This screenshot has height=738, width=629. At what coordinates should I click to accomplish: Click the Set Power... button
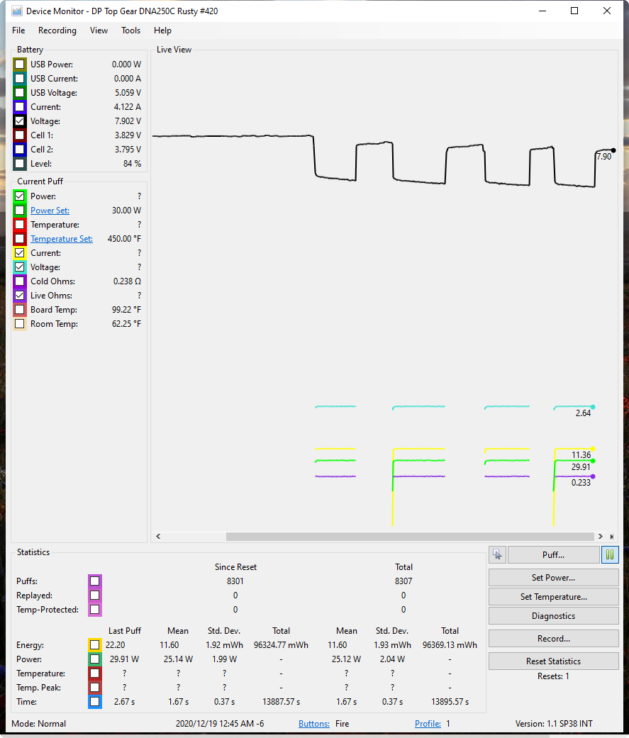[553, 578]
